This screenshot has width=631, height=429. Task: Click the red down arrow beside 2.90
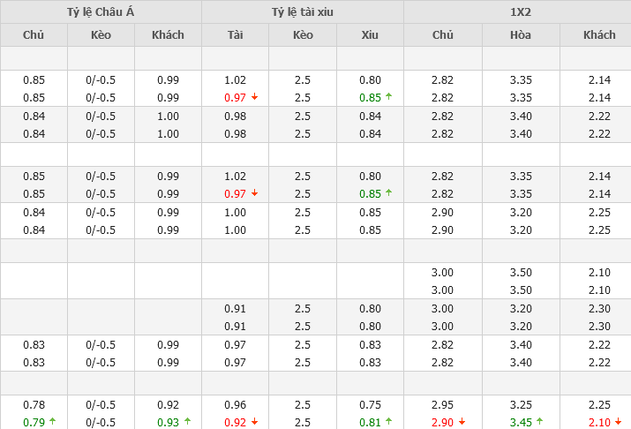[462, 422]
